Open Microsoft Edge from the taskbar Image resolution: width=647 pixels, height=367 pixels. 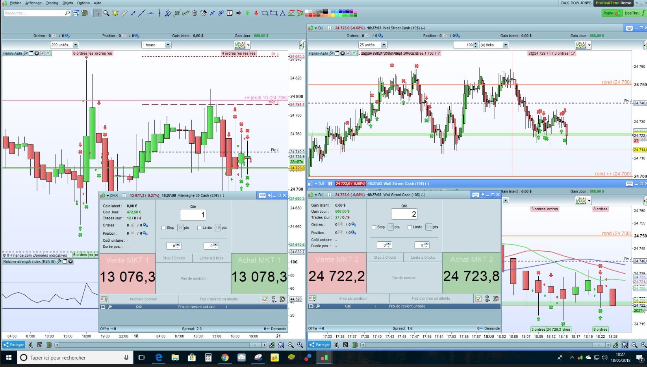(159, 358)
